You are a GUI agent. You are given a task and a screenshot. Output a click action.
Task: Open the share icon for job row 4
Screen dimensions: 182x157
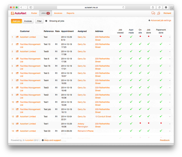point(17,59)
